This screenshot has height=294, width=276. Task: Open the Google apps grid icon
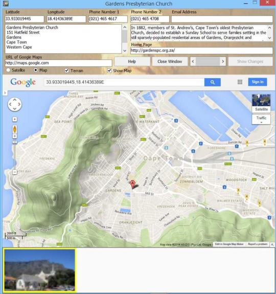click(240, 82)
